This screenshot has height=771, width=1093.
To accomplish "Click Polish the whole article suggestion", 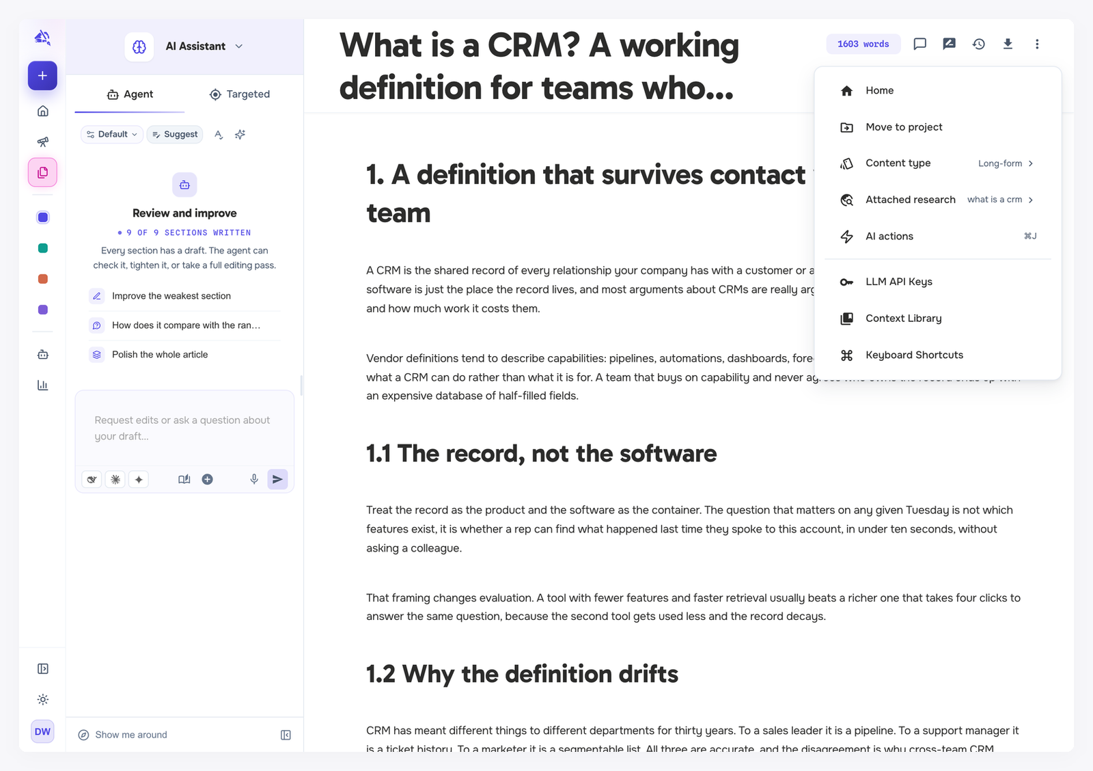I will pyautogui.click(x=184, y=355).
